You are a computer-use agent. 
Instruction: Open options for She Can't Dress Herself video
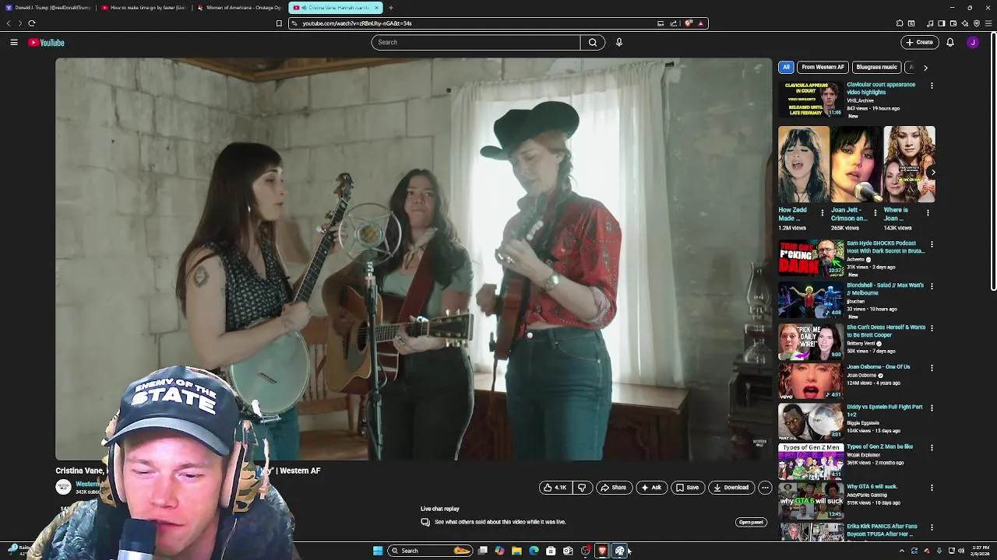[932, 328]
